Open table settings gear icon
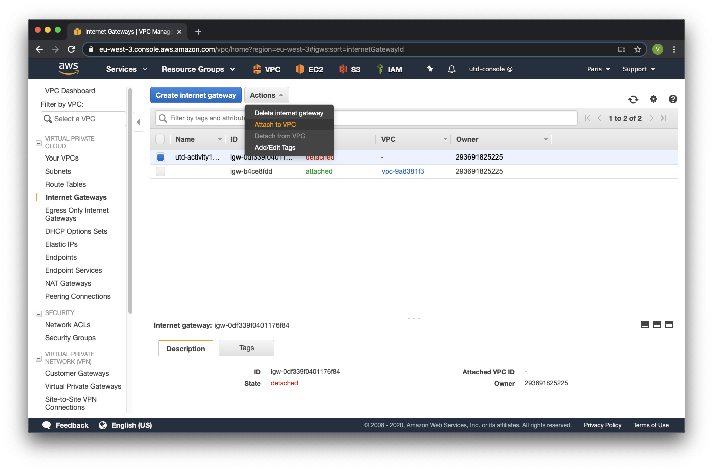 [x=653, y=99]
